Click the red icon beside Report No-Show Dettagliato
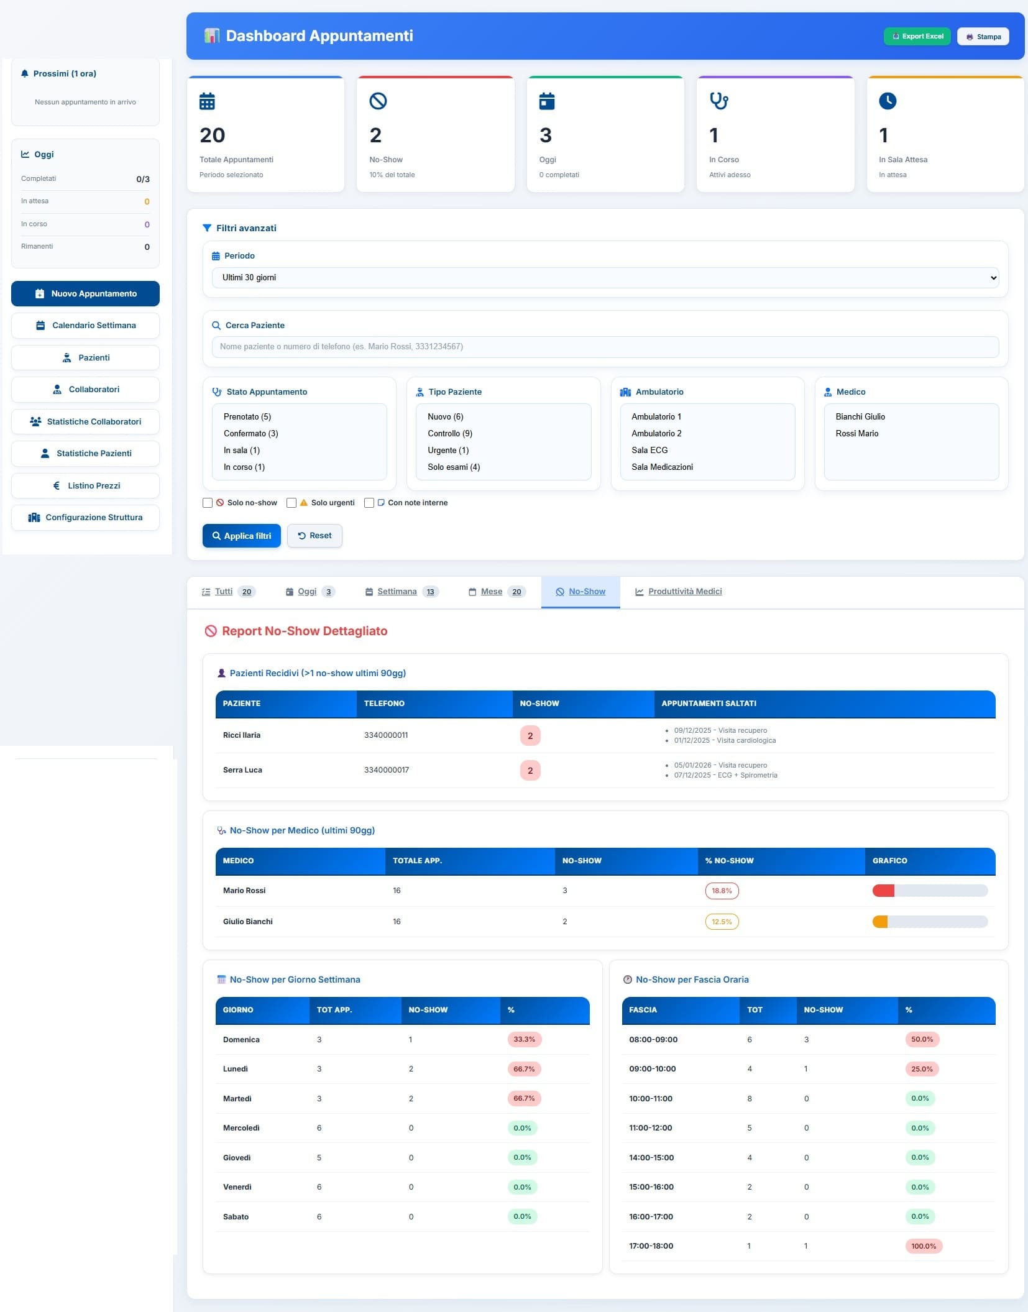Image resolution: width=1028 pixels, height=1312 pixels. click(x=211, y=631)
